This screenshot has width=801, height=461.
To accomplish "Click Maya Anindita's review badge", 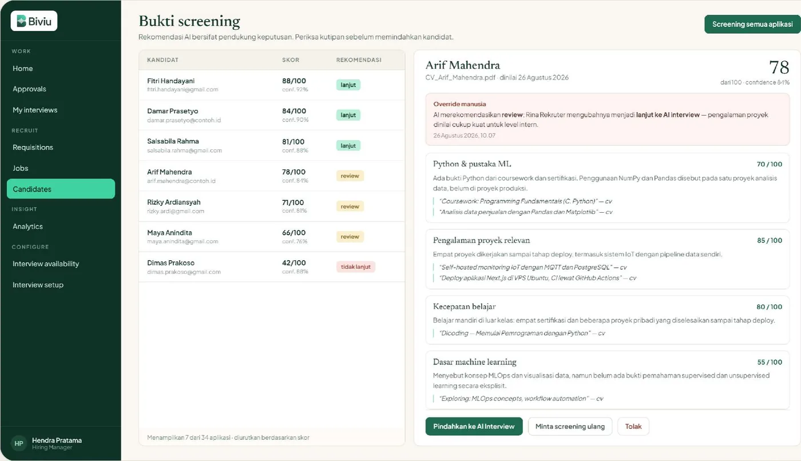I will coord(350,237).
